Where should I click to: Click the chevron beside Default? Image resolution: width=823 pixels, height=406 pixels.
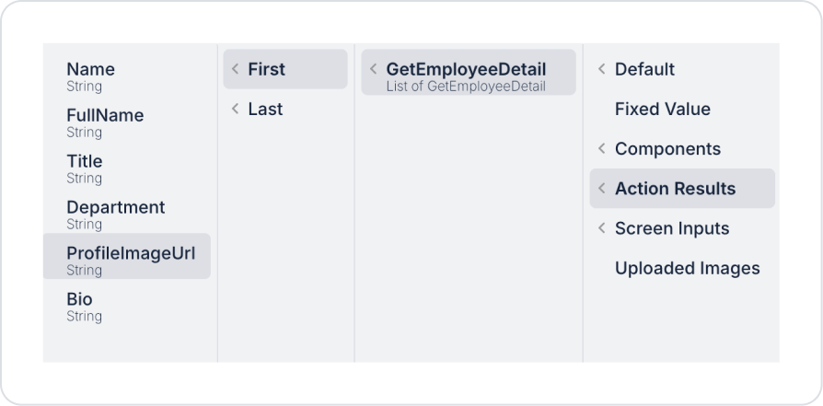[x=602, y=69]
